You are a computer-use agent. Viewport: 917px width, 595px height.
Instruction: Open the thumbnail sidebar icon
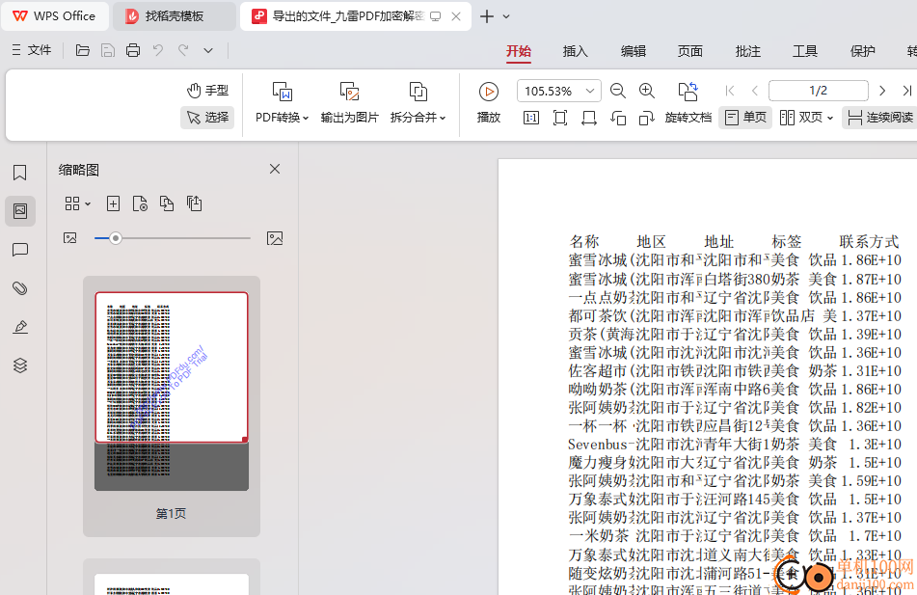pyautogui.click(x=20, y=210)
